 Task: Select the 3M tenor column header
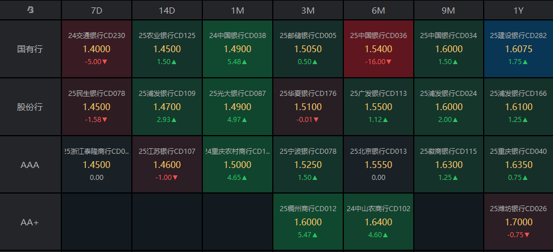(x=308, y=10)
